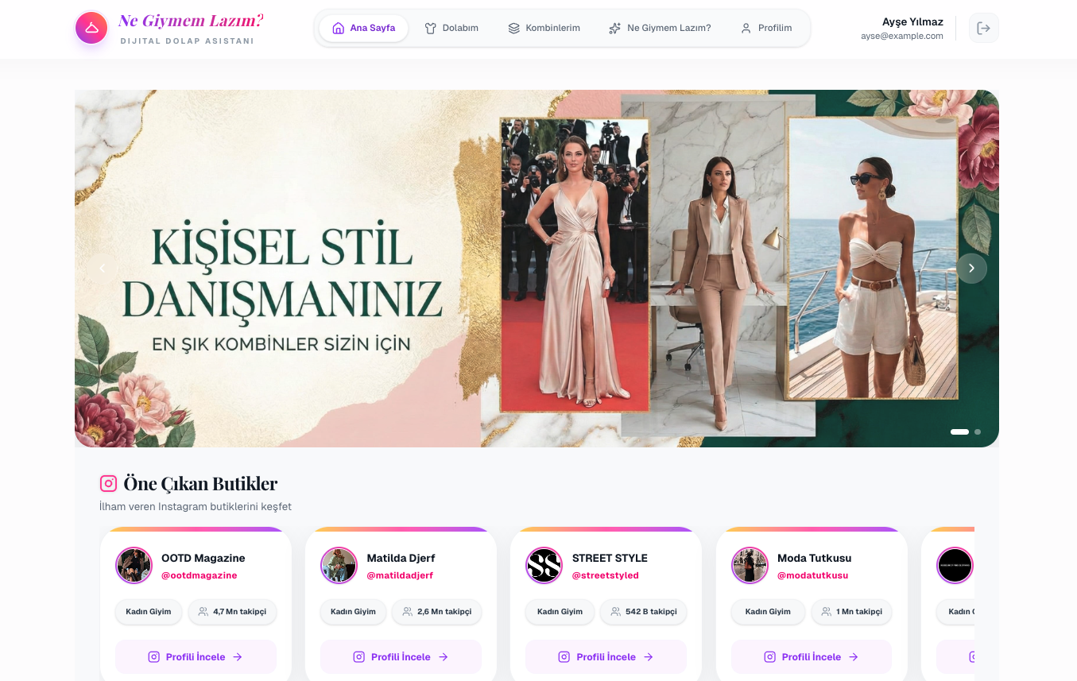Click Profili İncele for Matilda Djerf
The image size is (1077, 681).
[401, 657]
